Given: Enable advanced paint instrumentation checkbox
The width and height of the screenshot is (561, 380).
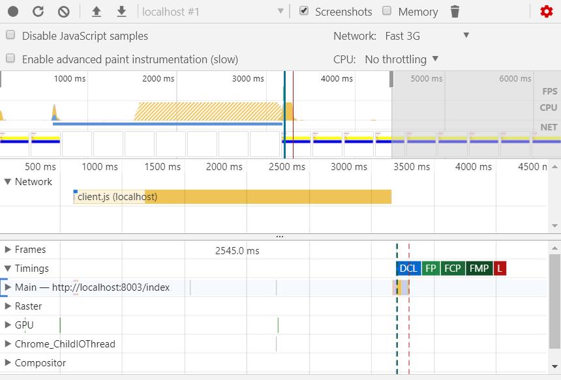Looking at the screenshot, I should pyautogui.click(x=11, y=59).
